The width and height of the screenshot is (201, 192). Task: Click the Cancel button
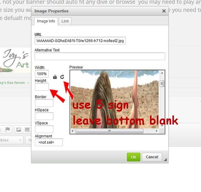152,157
